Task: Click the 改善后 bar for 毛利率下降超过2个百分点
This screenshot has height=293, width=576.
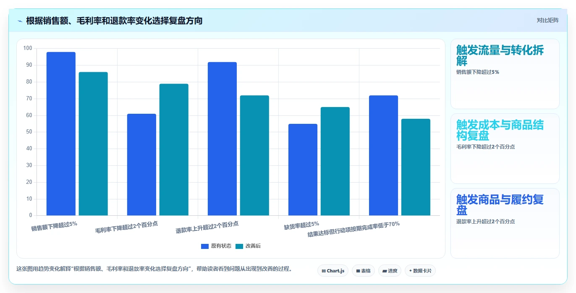Action: 174,150
